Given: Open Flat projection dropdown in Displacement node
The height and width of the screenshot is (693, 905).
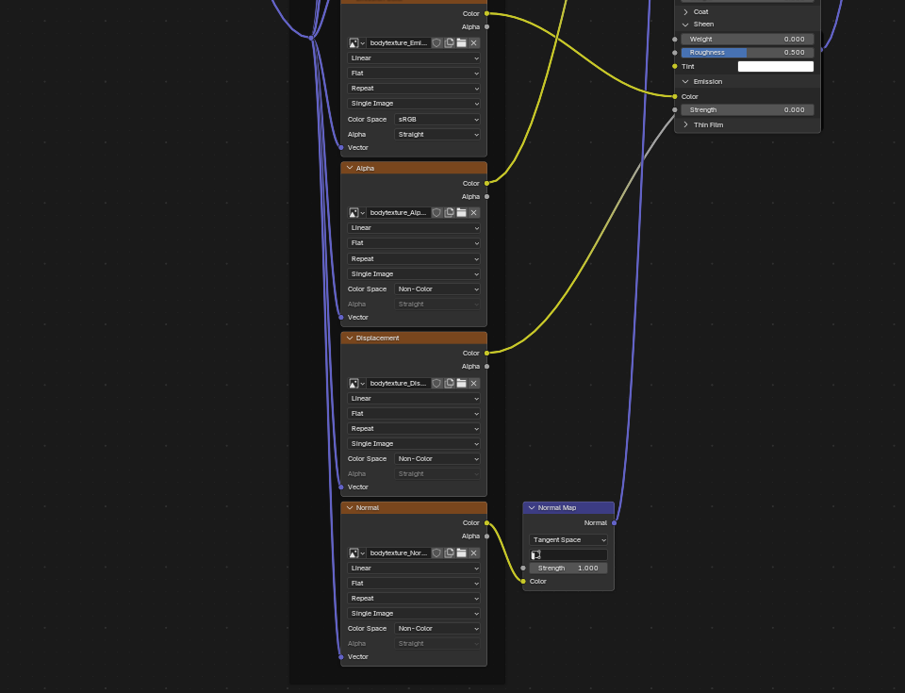Looking at the screenshot, I should point(414,414).
